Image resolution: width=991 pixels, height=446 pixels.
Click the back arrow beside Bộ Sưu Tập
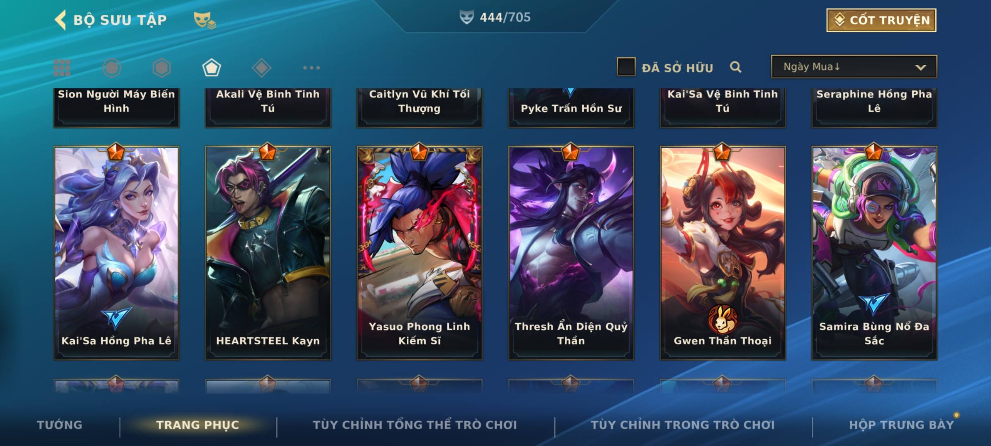(60, 20)
